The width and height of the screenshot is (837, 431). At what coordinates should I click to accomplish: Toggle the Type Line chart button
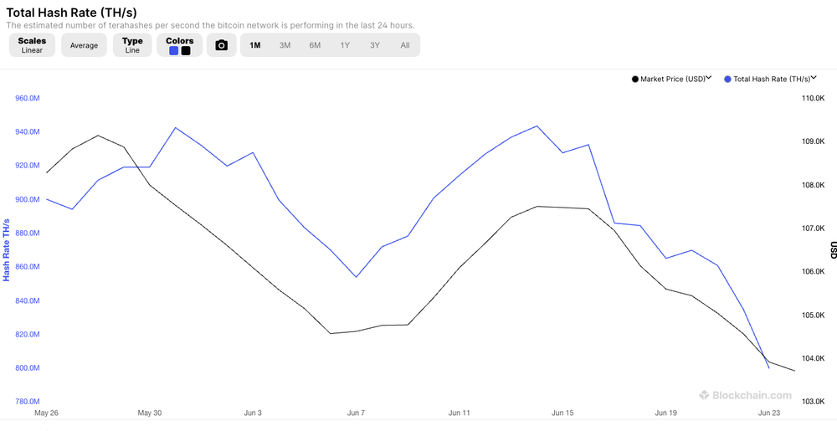point(132,45)
